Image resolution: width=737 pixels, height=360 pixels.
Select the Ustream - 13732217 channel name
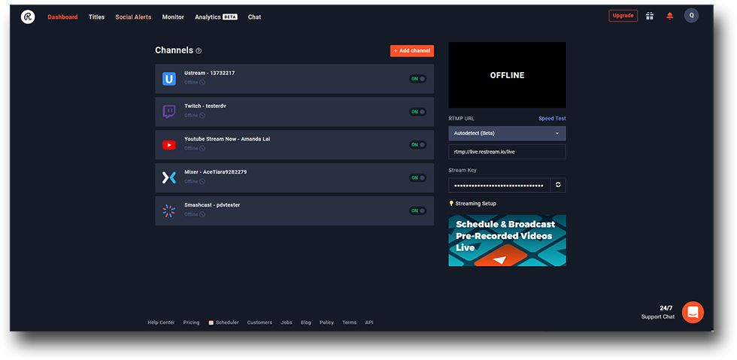(x=209, y=74)
